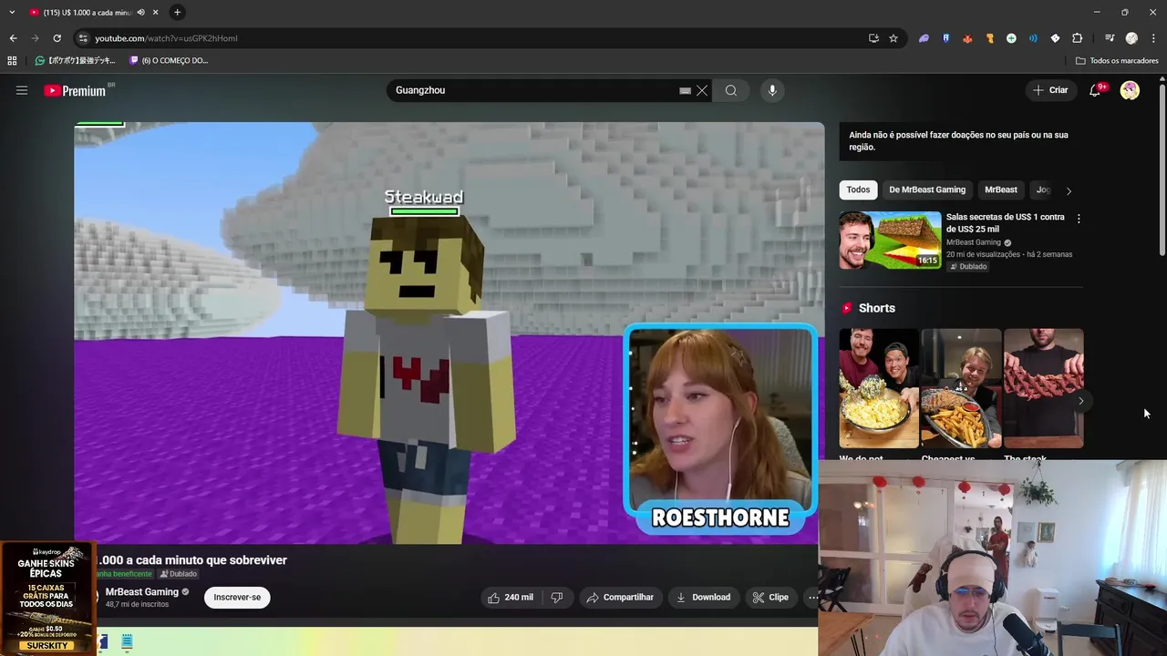Image resolution: width=1167 pixels, height=656 pixels.
Task: Click the keydrop Ganhe Skins Épicas ad
Action: pyautogui.click(x=47, y=599)
